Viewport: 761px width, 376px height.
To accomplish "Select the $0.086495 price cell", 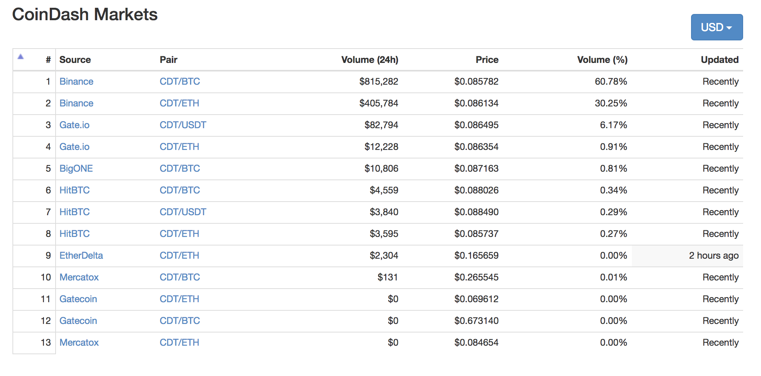I will click(x=476, y=125).
